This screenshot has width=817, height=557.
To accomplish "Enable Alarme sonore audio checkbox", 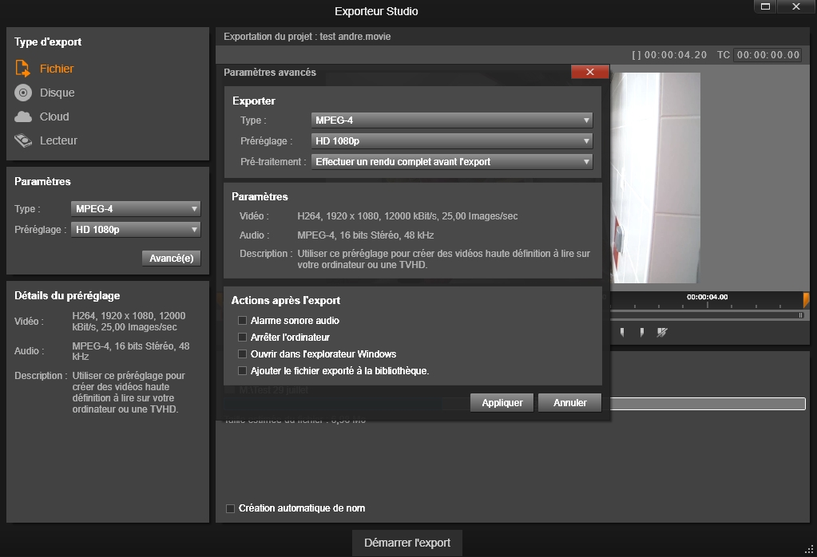I will [242, 321].
